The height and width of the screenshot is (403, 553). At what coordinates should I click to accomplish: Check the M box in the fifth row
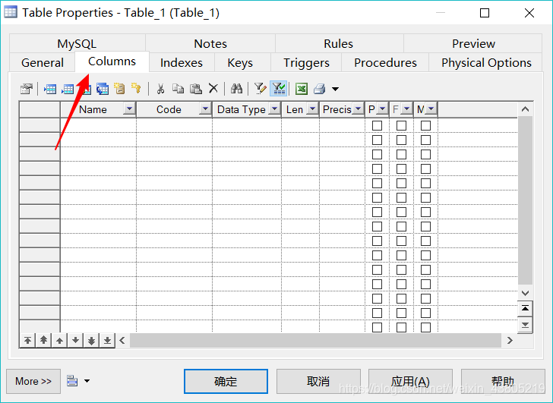point(425,183)
